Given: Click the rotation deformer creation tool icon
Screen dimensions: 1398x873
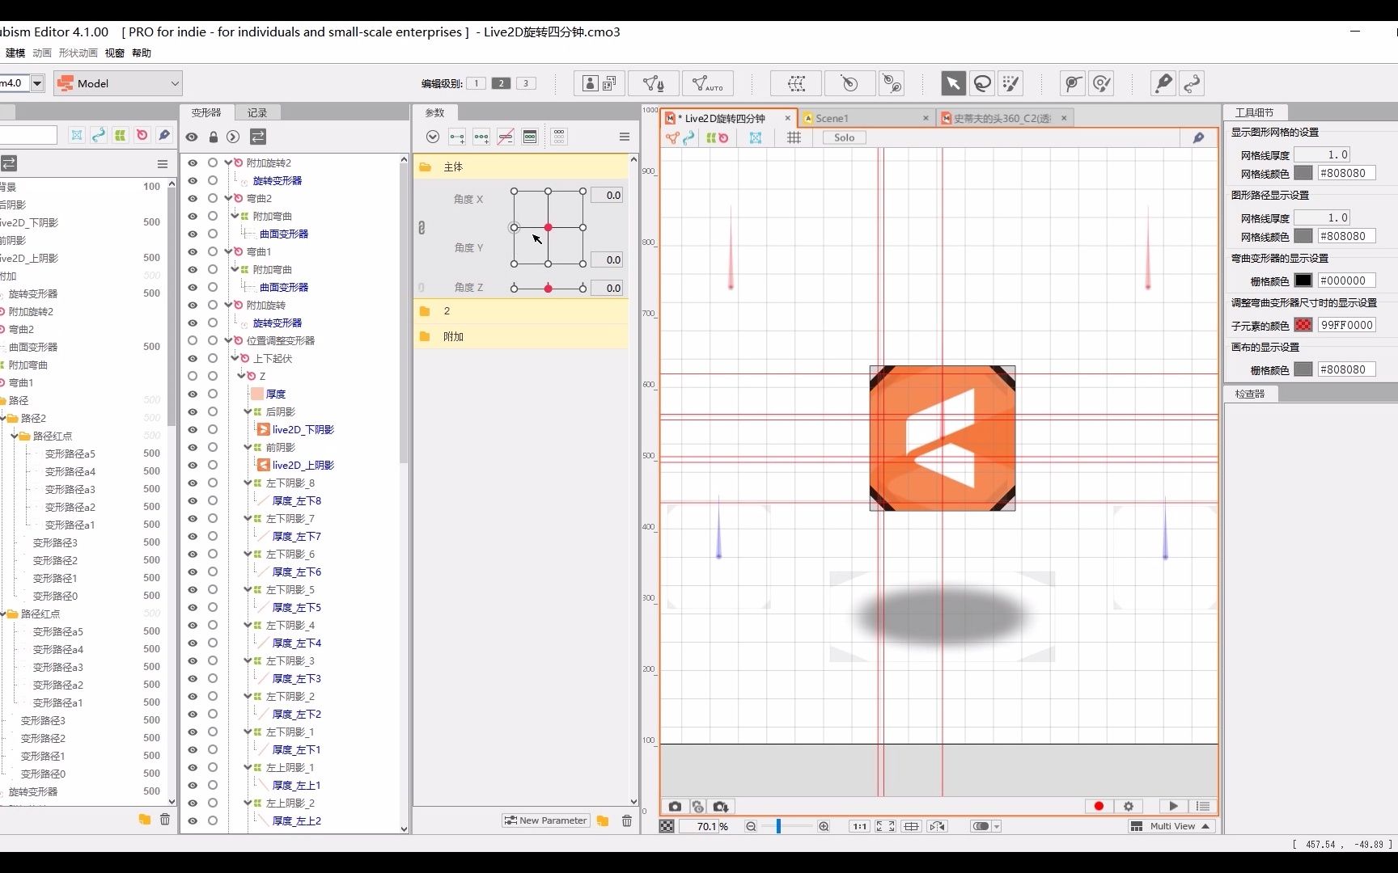Looking at the screenshot, I should point(892,83).
